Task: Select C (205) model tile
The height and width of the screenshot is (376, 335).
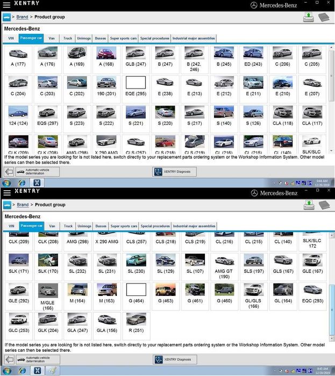Action: (x=312, y=60)
